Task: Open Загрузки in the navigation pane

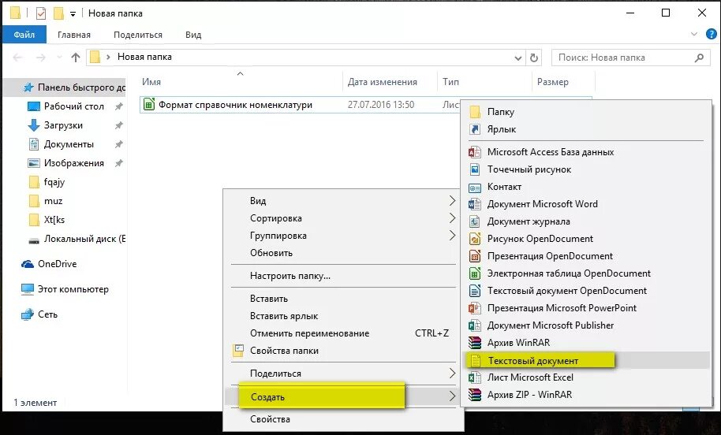Action: [x=63, y=125]
